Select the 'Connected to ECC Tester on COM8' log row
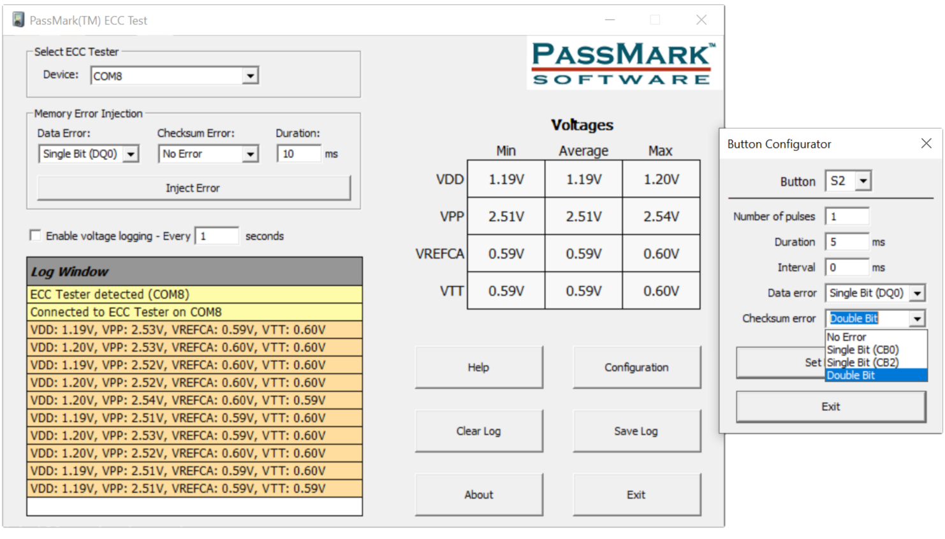The width and height of the screenshot is (945, 539). (194, 312)
